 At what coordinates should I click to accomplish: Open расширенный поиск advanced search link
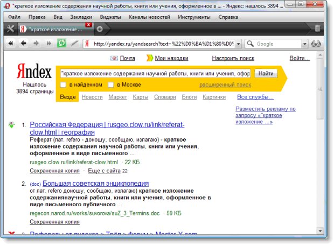click(x=225, y=85)
